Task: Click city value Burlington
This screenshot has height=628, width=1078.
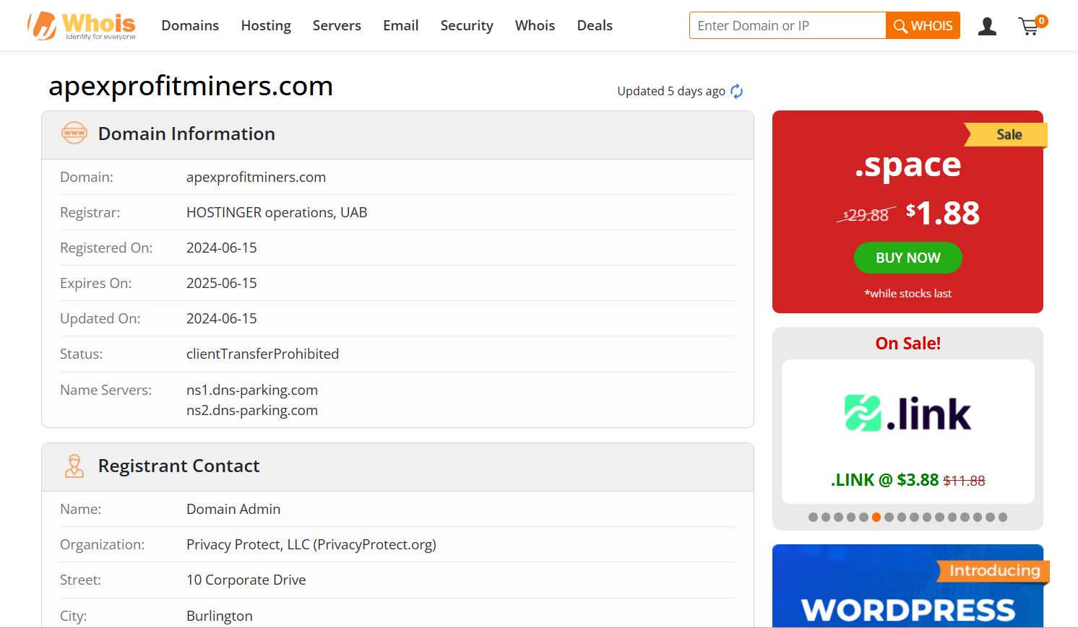Action: [x=220, y=616]
